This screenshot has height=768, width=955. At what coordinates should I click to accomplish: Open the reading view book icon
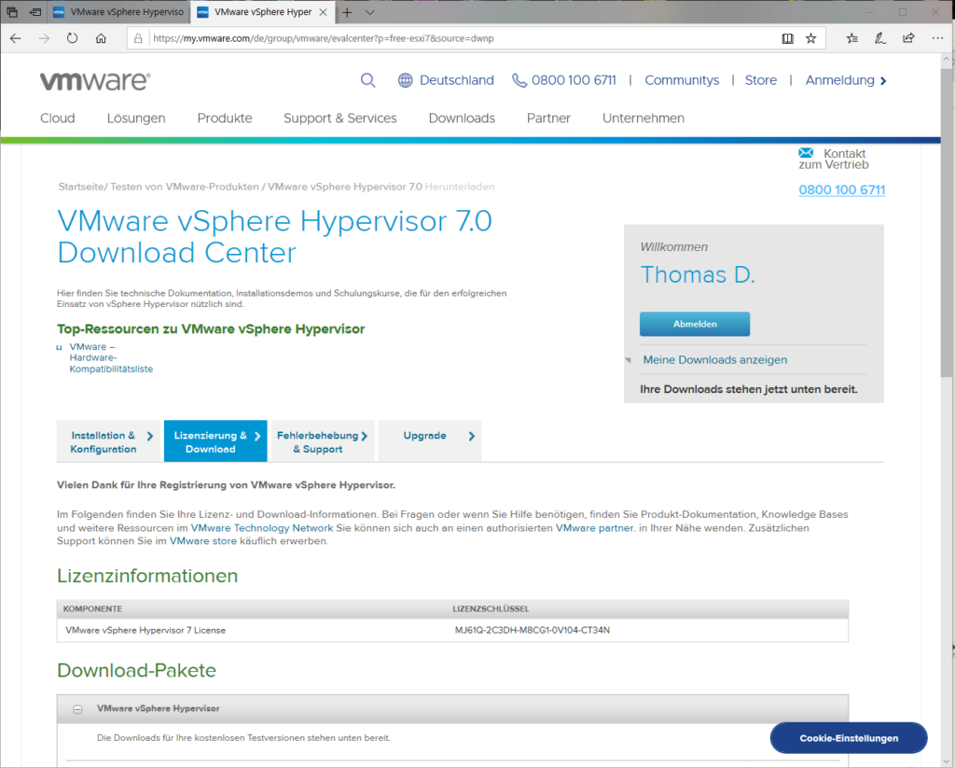787,38
